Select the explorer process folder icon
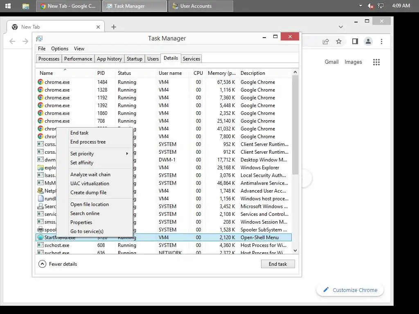Image resolution: width=419 pixels, height=314 pixels. pyautogui.click(x=41, y=167)
